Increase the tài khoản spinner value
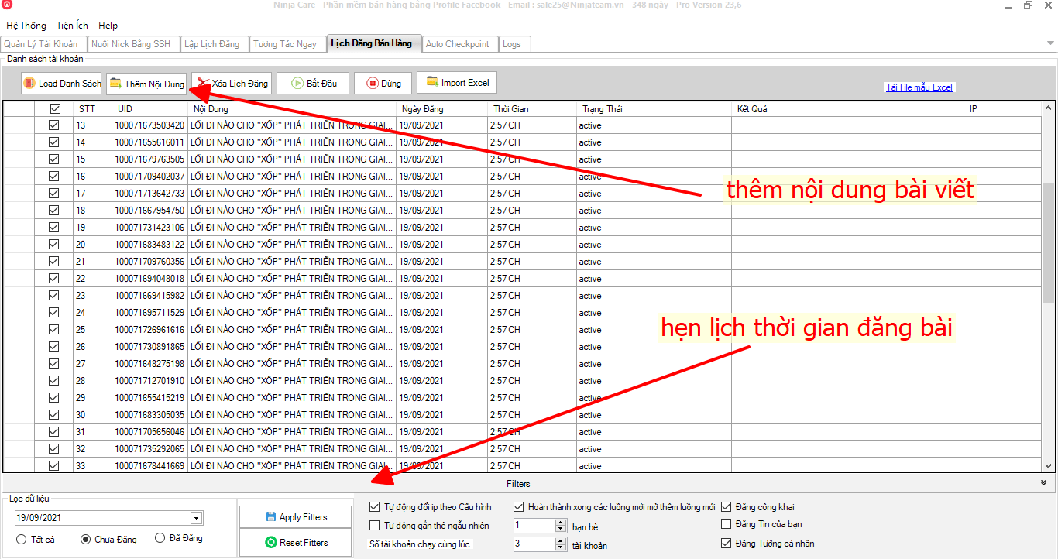1058x559 pixels. click(561, 541)
